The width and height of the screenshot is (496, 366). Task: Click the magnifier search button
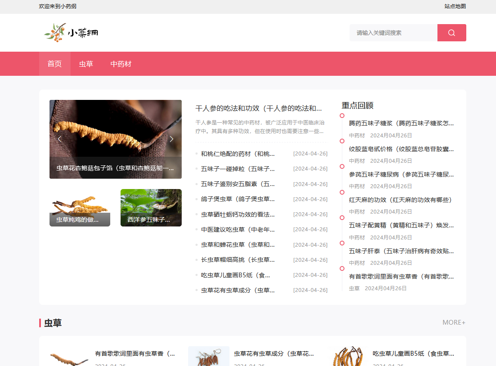(x=452, y=33)
